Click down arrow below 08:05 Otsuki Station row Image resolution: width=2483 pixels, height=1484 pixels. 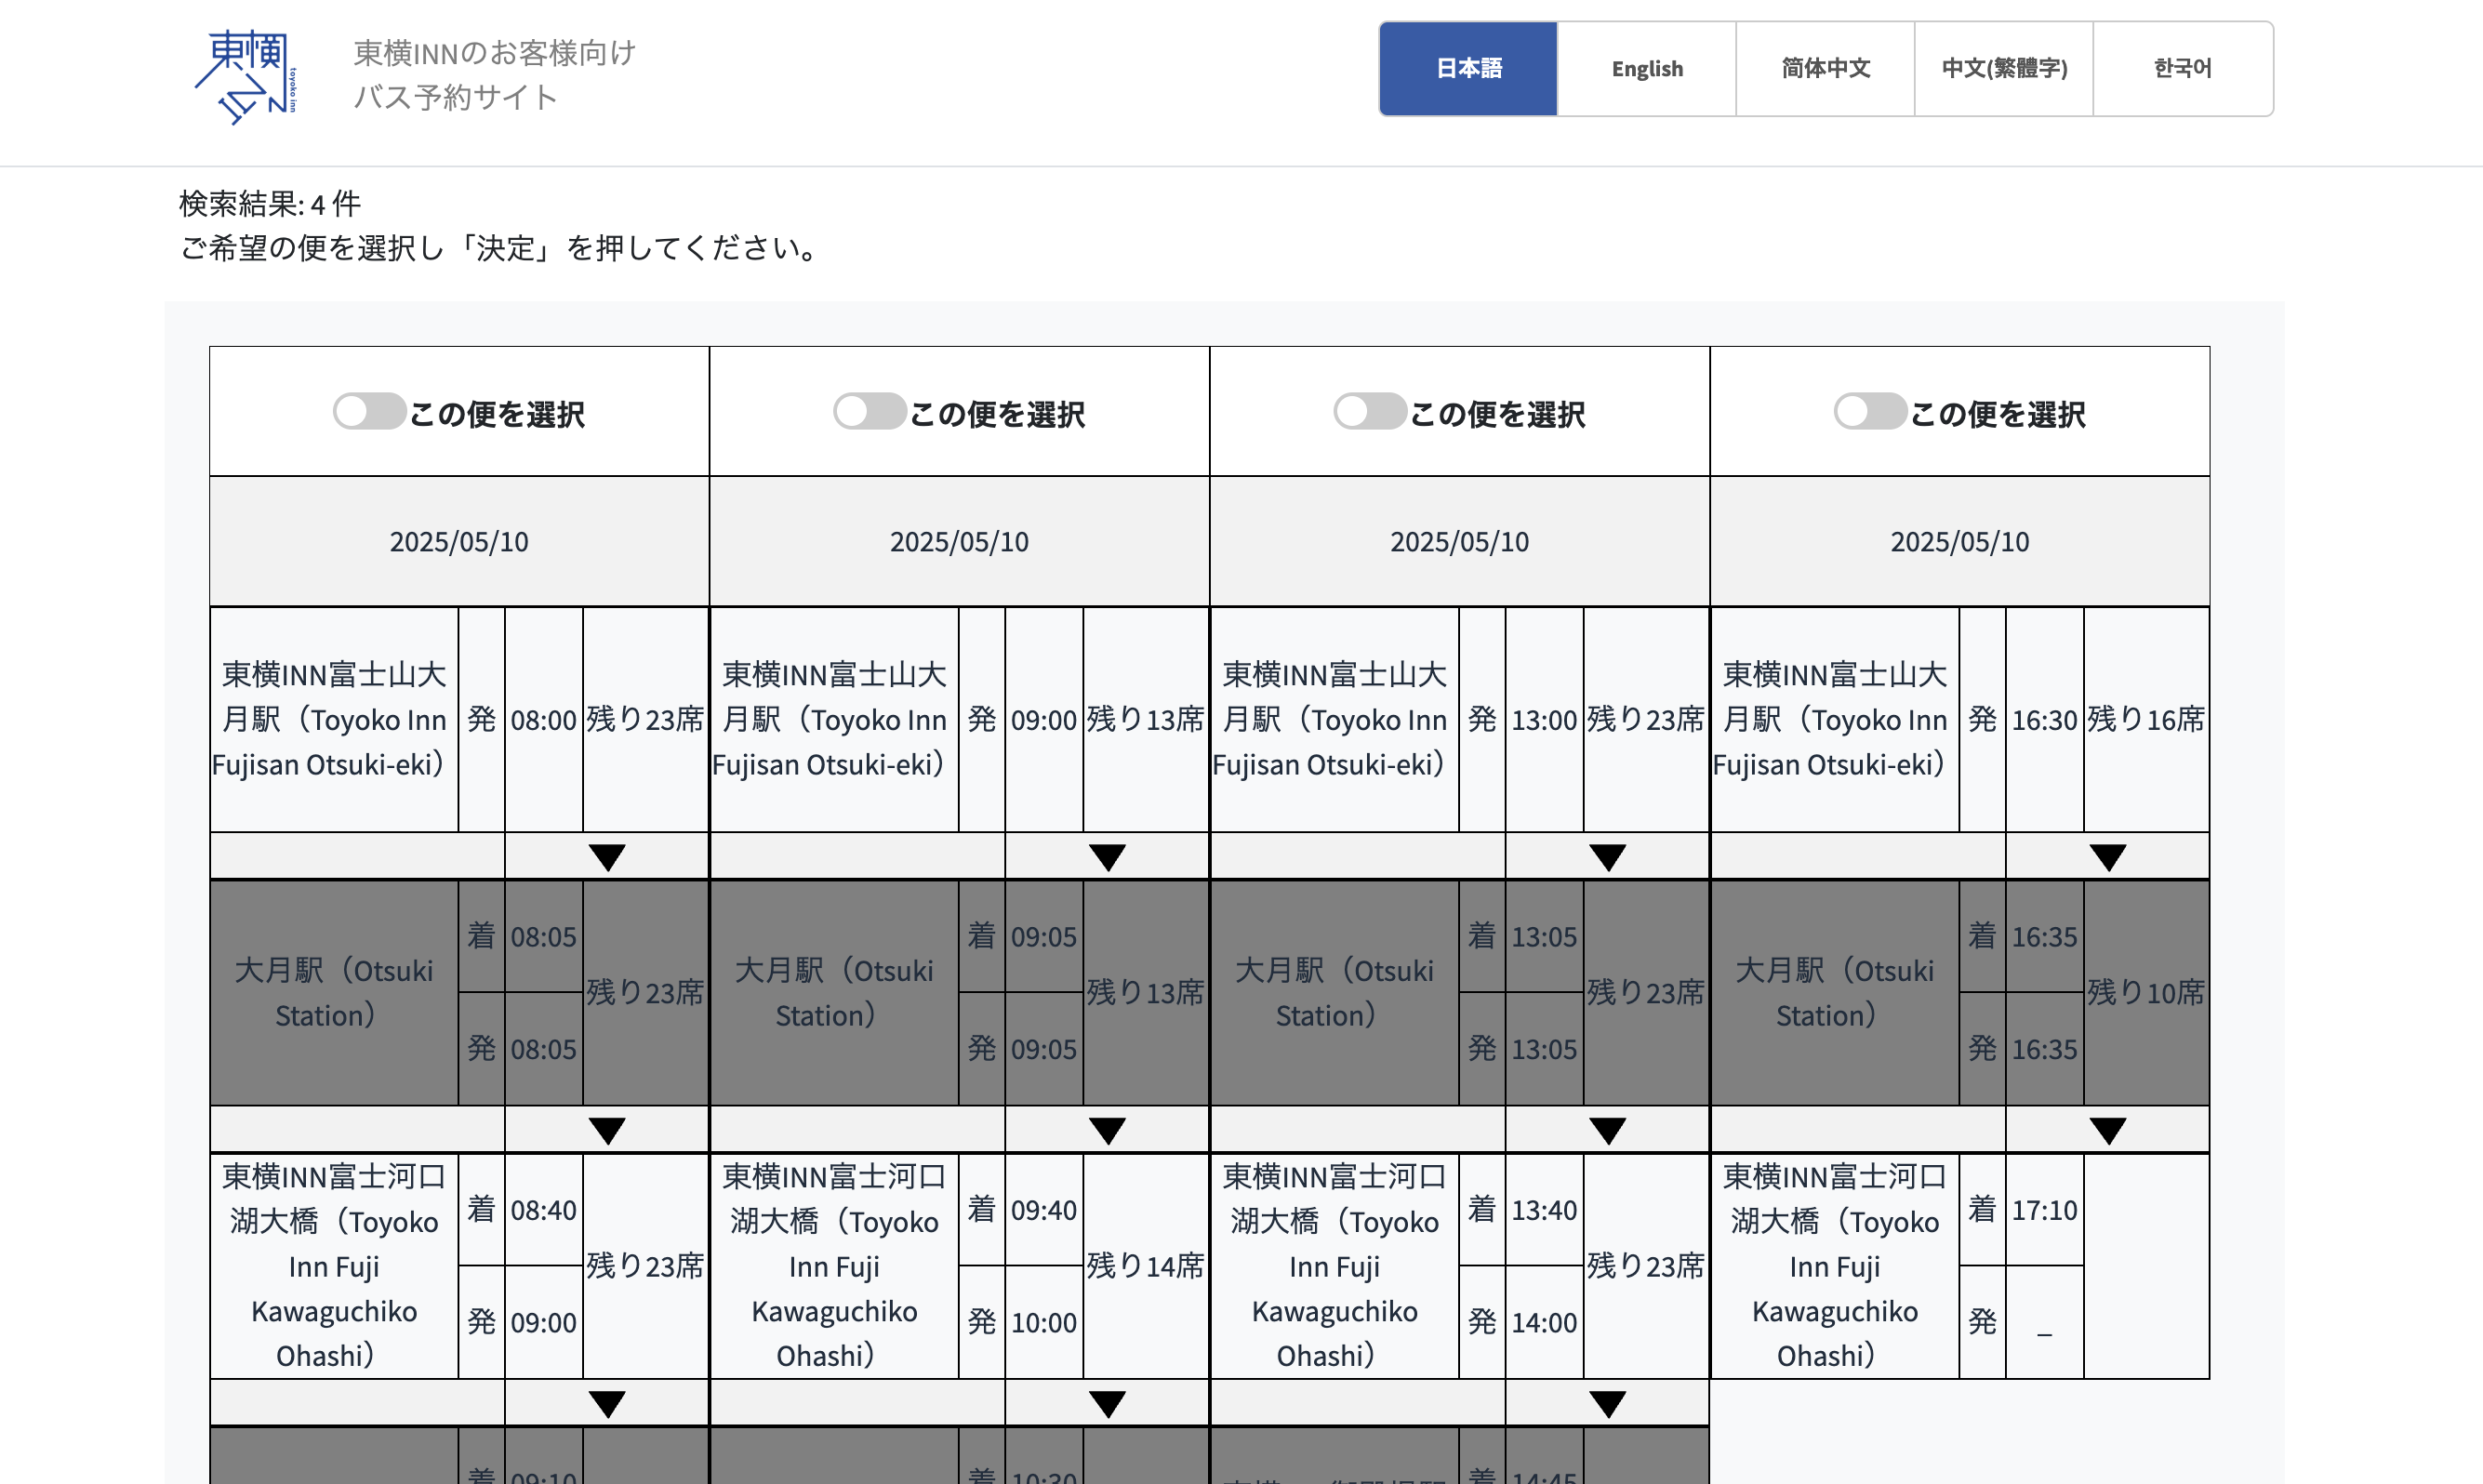[x=607, y=1130]
